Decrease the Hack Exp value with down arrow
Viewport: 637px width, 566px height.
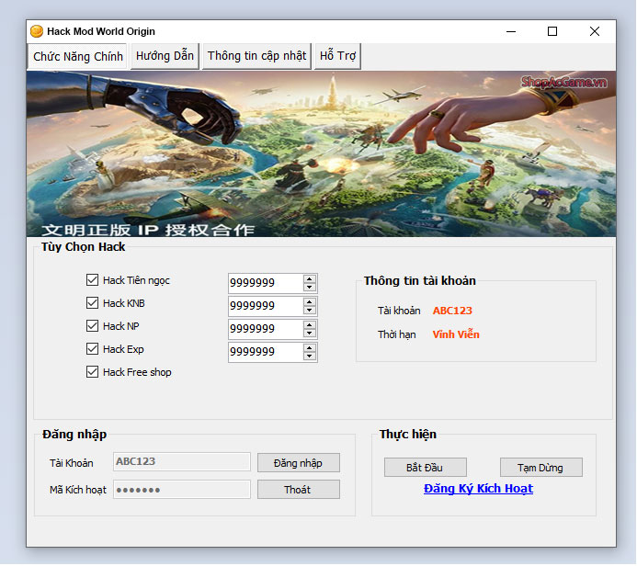click(309, 357)
